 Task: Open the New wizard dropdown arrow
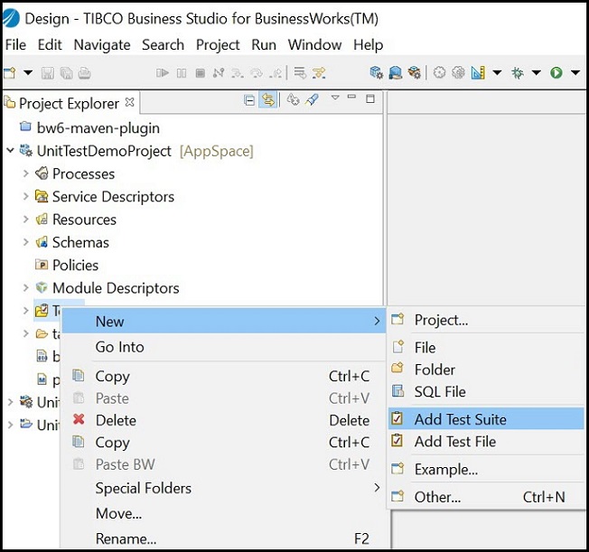(28, 72)
